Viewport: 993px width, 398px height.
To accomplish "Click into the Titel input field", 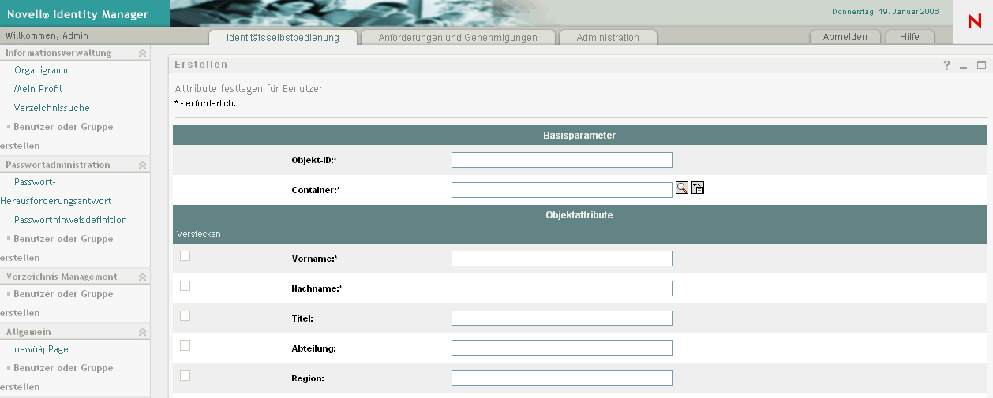I will 562,318.
